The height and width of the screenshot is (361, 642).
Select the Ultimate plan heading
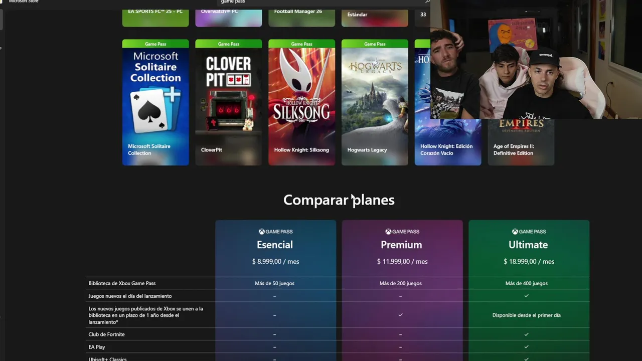point(528,245)
